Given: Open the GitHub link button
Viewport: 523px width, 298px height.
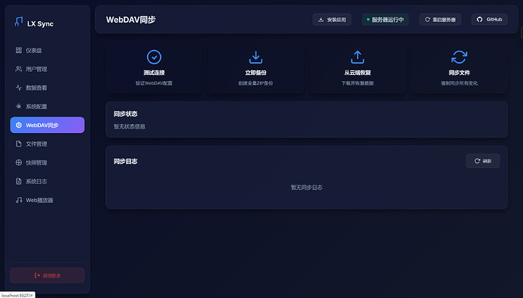Looking at the screenshot, I should (x=490, y=20).
